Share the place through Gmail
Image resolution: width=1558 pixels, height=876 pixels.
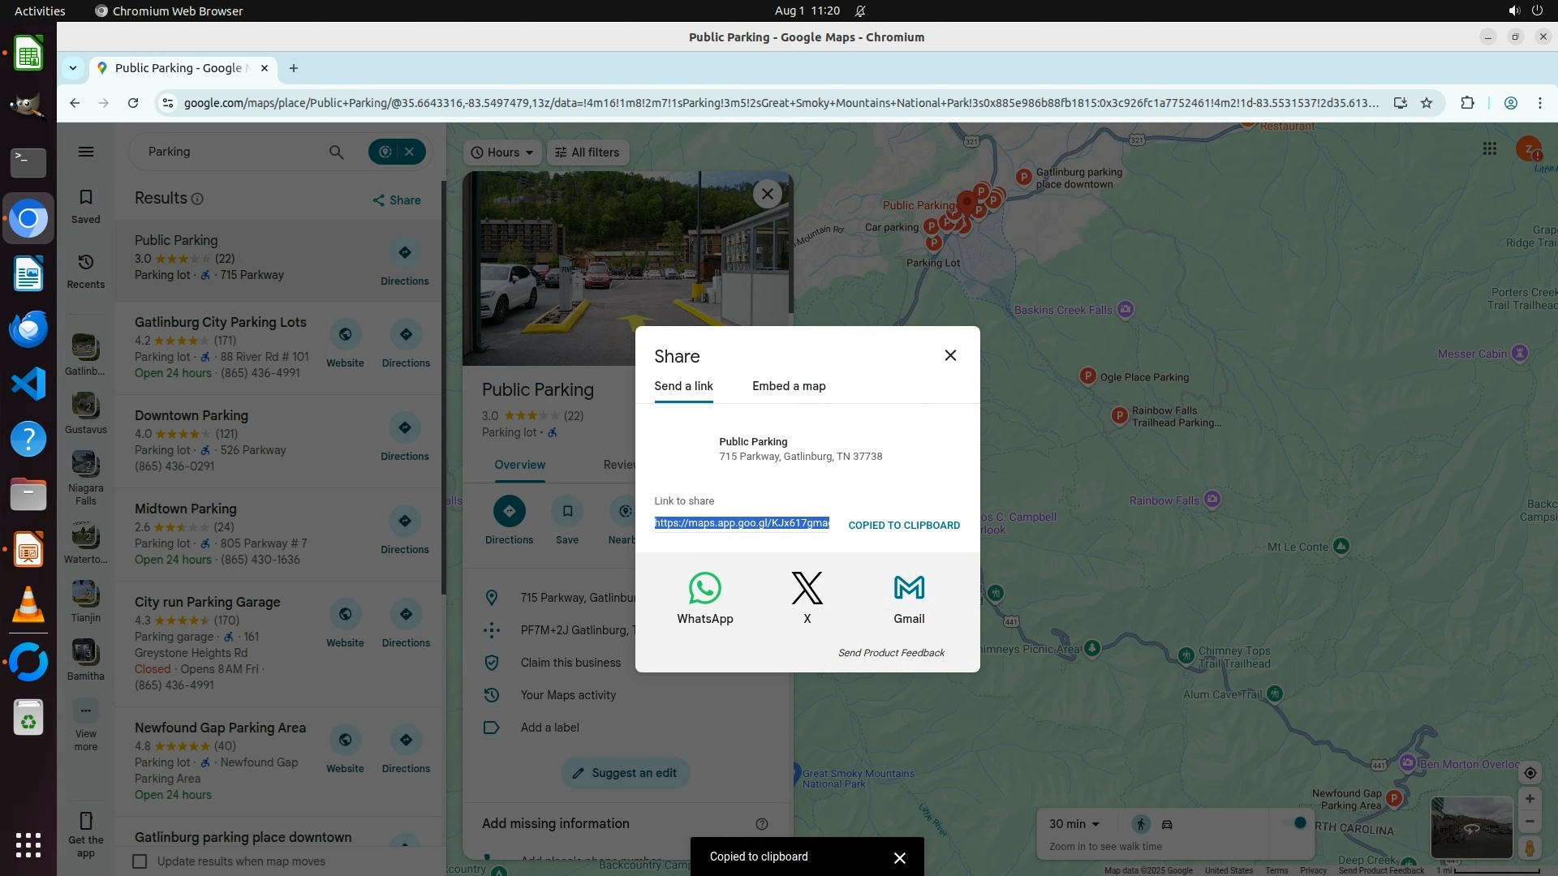909,589
